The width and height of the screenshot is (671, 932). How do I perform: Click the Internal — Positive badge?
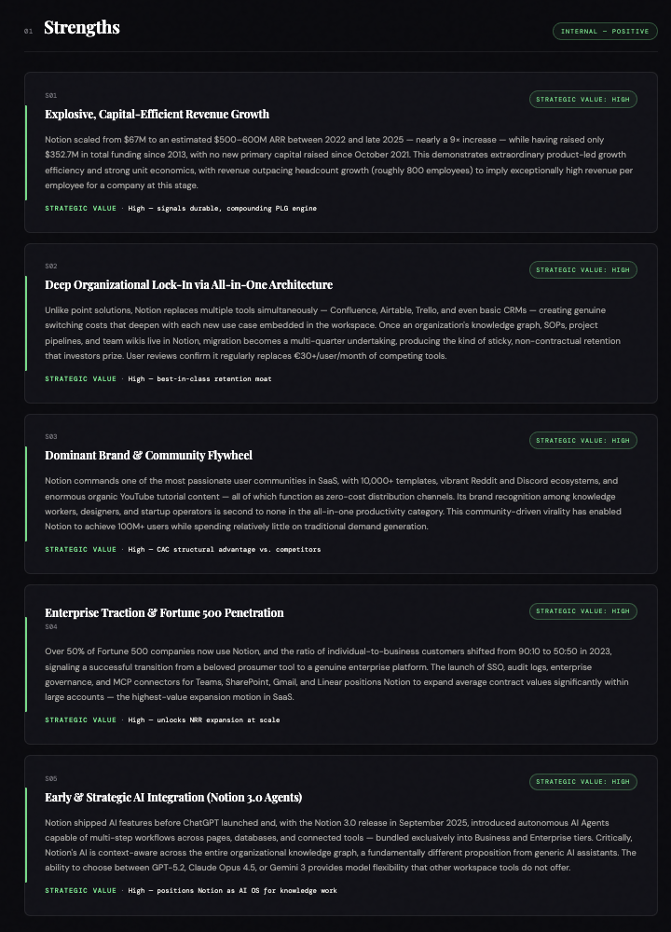click(x=605, y=32)
